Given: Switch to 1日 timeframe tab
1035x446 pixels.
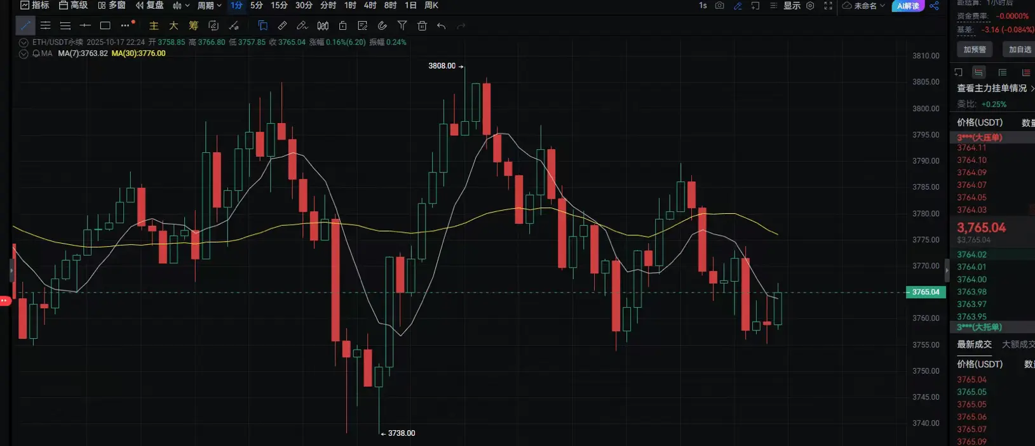Looking at the screenshot, I should [x=411, y=5].
